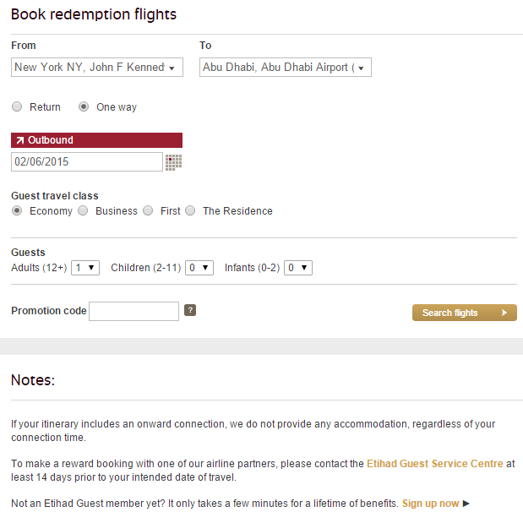The image size is (523, 523).
Task: Expand the Infants (0-2) count dropdown
Action: click(298, 268)
